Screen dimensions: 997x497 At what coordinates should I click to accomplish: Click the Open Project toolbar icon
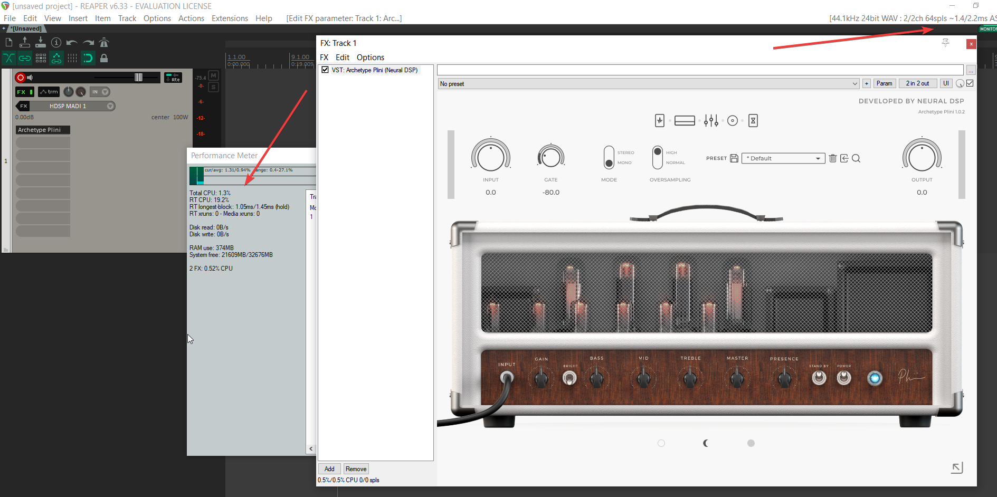25,42
